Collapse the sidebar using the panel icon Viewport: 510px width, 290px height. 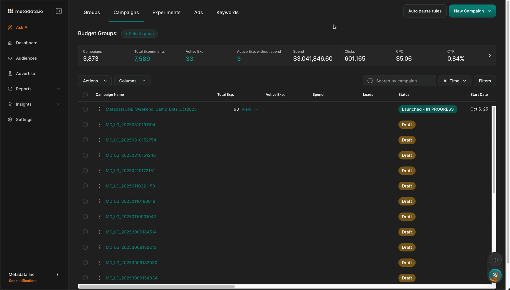[59, 11]
